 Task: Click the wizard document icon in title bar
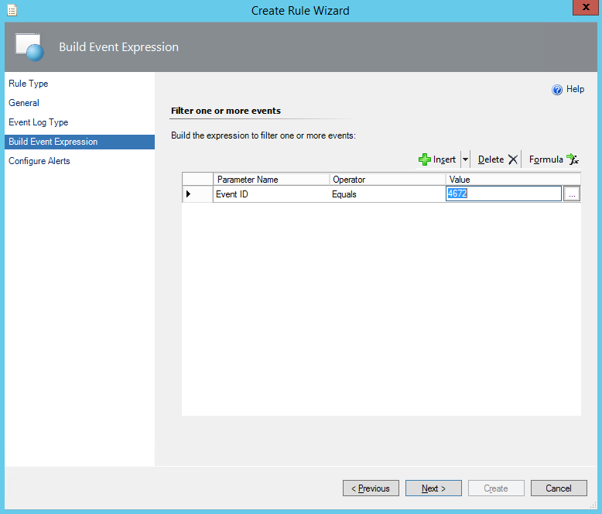[12, 10]
